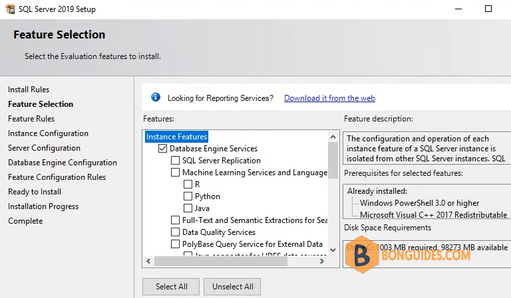
Task: Maximize the SQL Server 2019 Setup window
Action: [x=488, y=9]
